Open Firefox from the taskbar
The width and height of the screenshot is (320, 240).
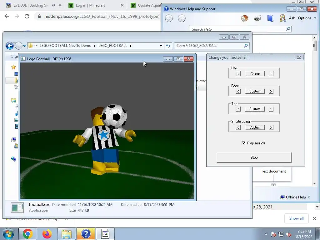[47, 234]
